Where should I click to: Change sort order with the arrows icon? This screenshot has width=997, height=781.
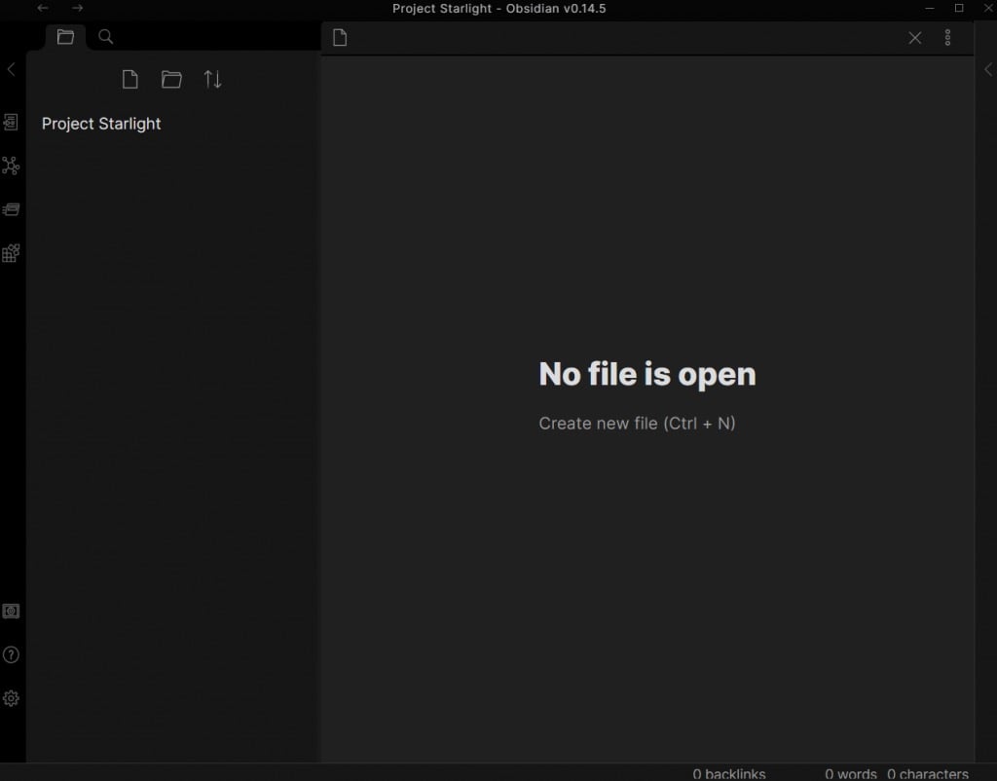coord(212,80)
